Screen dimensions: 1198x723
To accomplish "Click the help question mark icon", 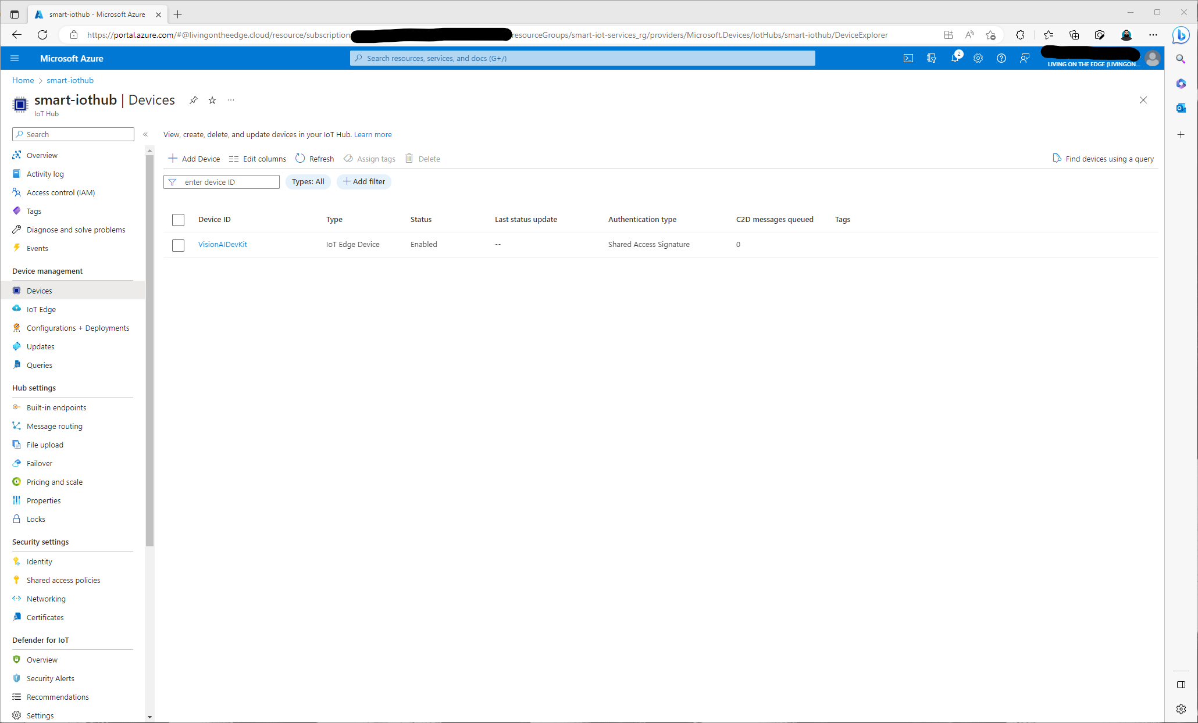I will [1001, 58].
